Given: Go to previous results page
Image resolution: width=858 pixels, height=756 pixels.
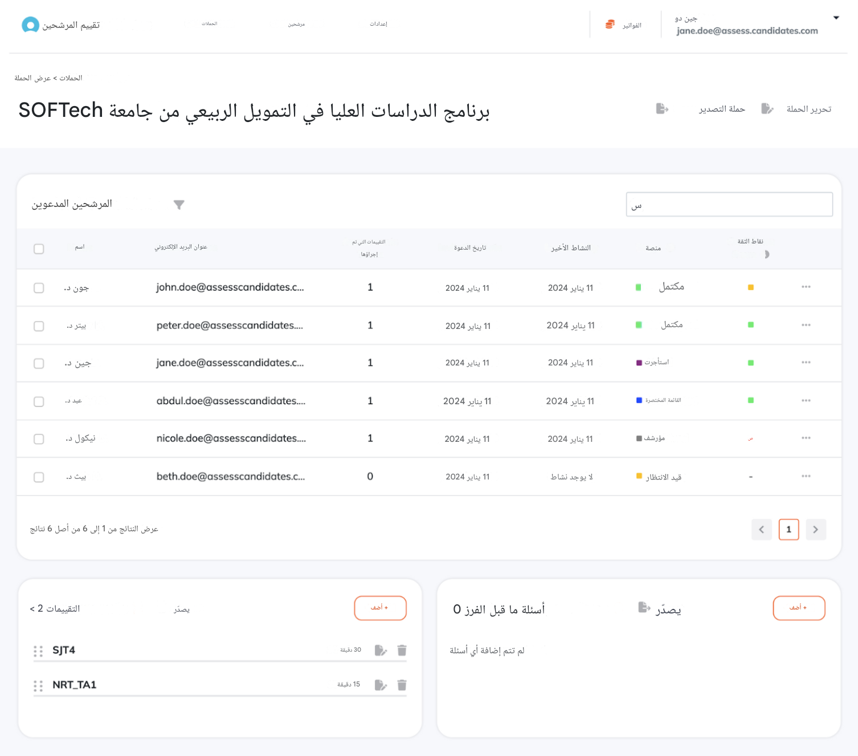Looking at the screenshot, I should tap(762, 530).
